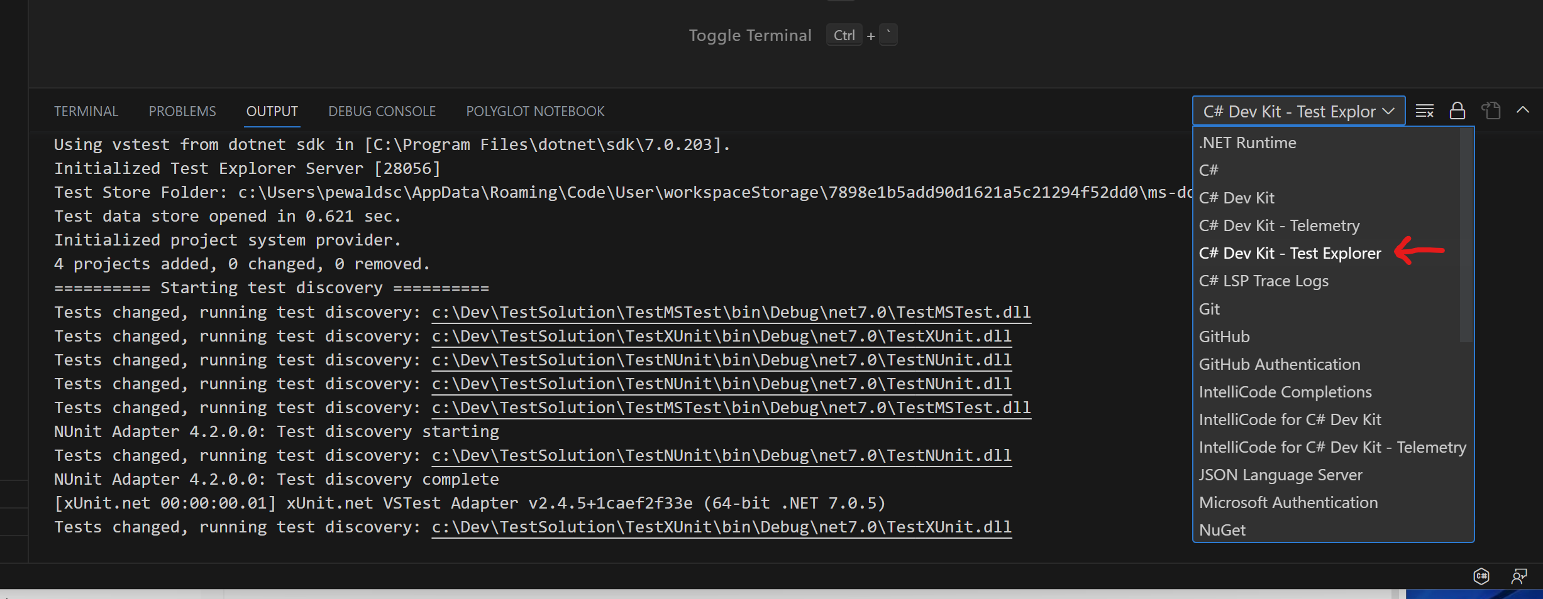The height and width of the screenshot is (599, 1543).
Task: Select the NuGet output channel
Action: [1222, 529]
